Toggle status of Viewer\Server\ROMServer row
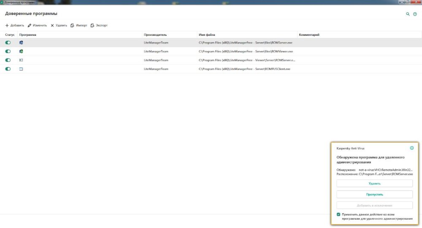 8,60
